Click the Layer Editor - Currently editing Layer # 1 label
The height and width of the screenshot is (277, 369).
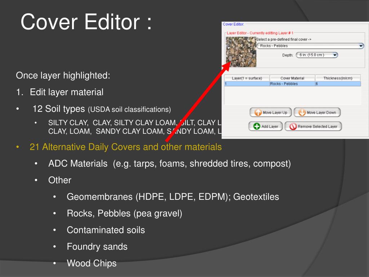[x=260, y=33]
